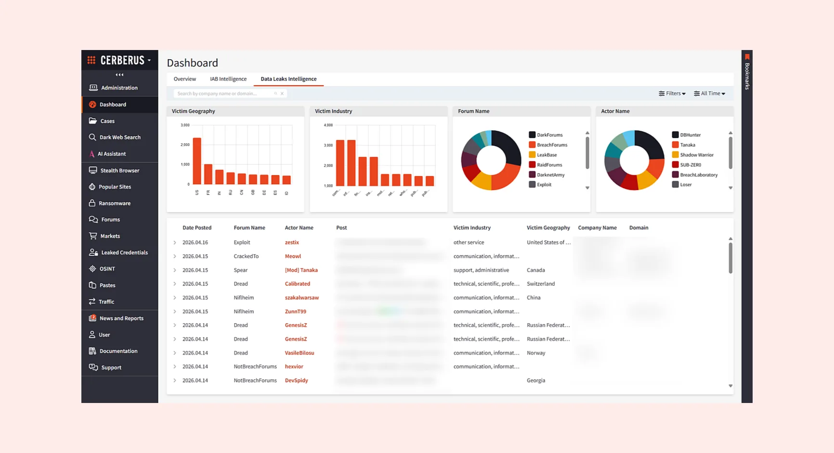Click the company or domain search field
The image size is (834, 453).
pos(224,93)
